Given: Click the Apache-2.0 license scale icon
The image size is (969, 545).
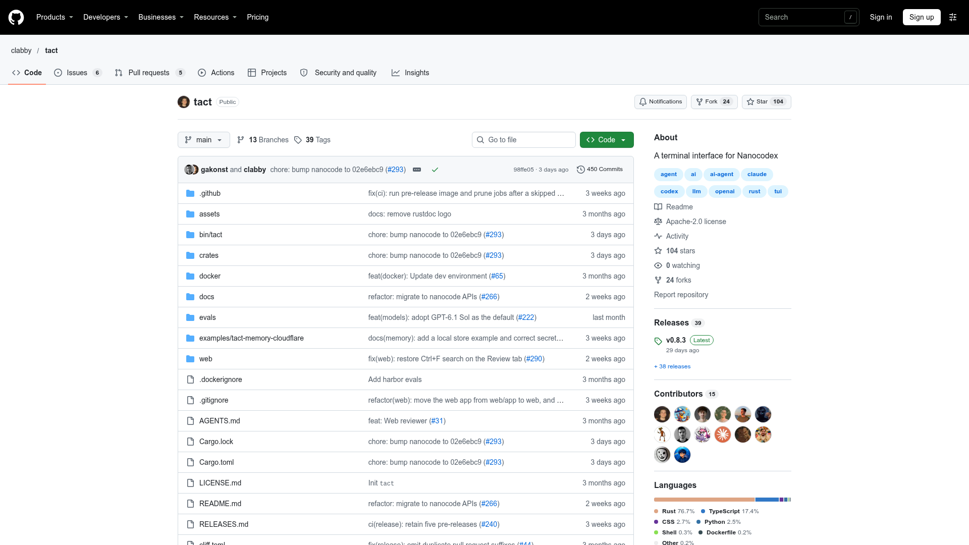Looking at the screenshot, I should 658,222.
